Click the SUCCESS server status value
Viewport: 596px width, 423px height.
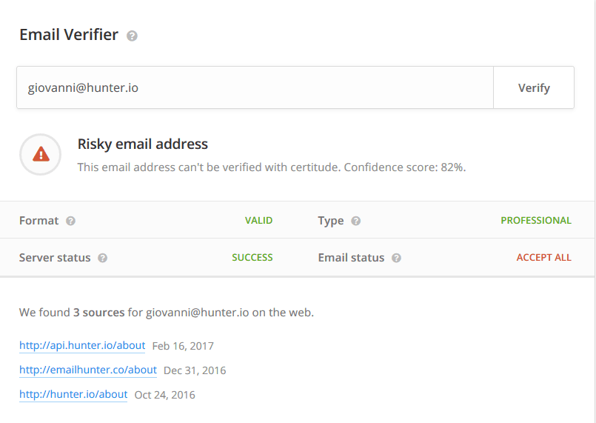pos(252,258)
